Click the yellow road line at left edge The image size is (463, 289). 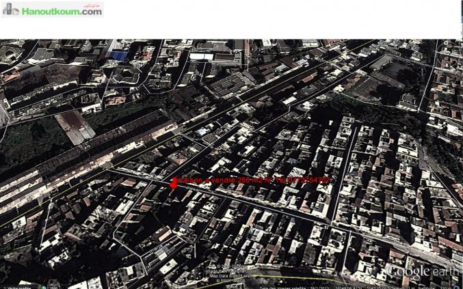pos(14,225)
